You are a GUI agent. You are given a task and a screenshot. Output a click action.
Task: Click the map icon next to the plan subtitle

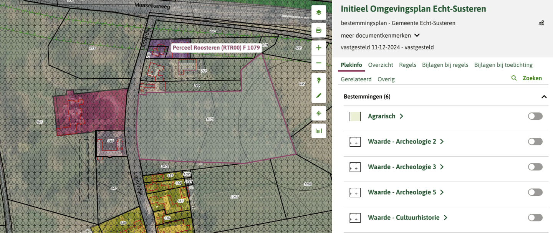(541, 23)
